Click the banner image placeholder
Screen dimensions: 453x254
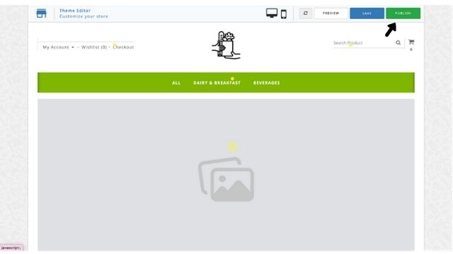point(226,175)
